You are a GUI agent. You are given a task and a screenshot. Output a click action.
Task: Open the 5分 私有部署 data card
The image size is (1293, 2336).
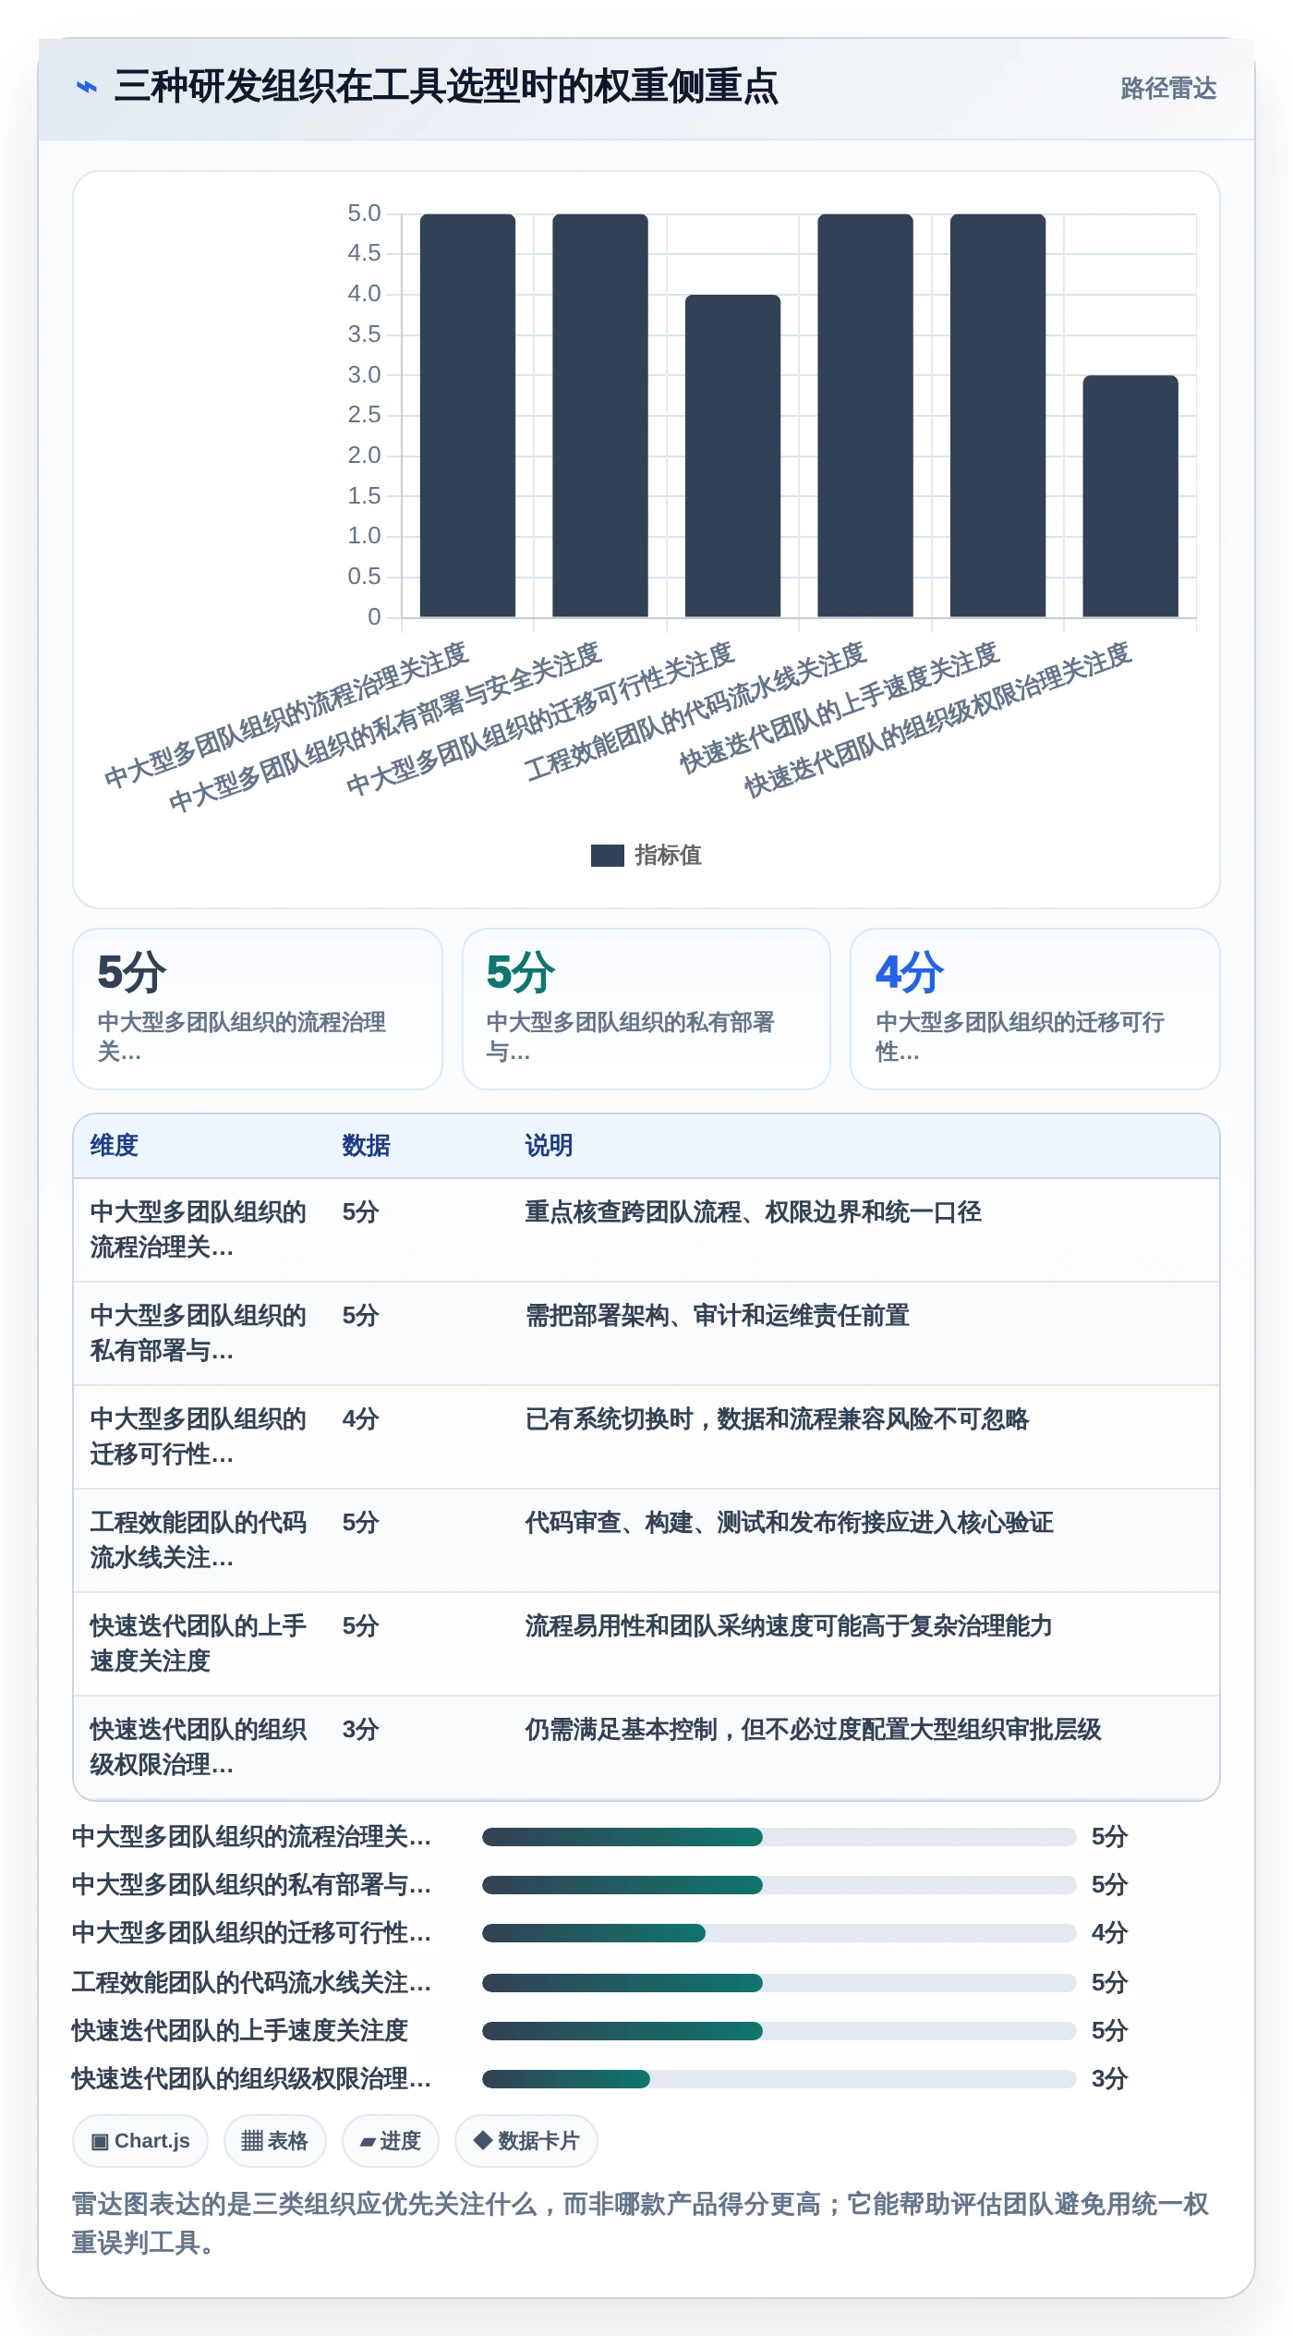pos(646,1009)
